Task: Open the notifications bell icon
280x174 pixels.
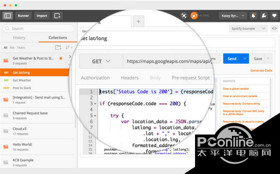Action: click(x=253, y=16)
